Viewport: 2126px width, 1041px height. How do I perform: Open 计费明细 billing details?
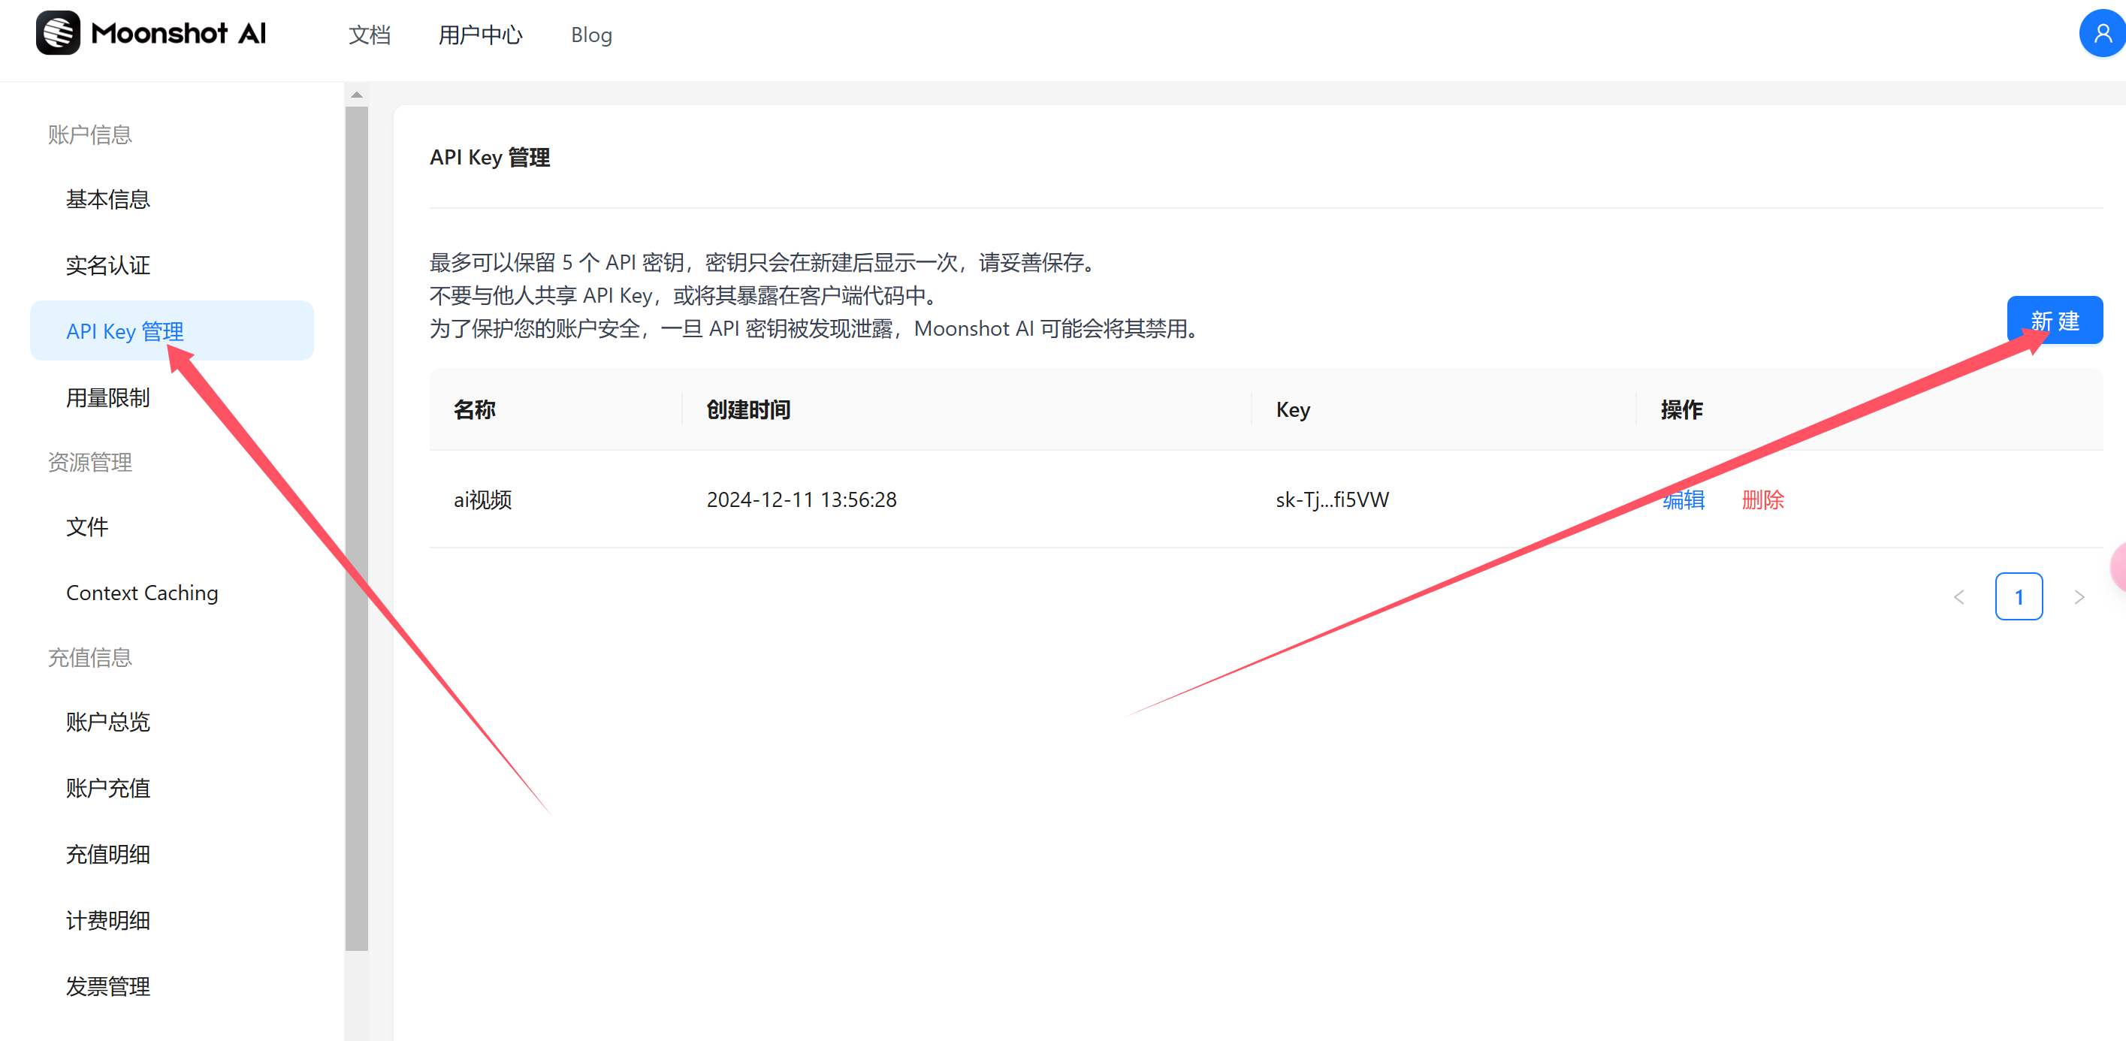tap(107, 920)
